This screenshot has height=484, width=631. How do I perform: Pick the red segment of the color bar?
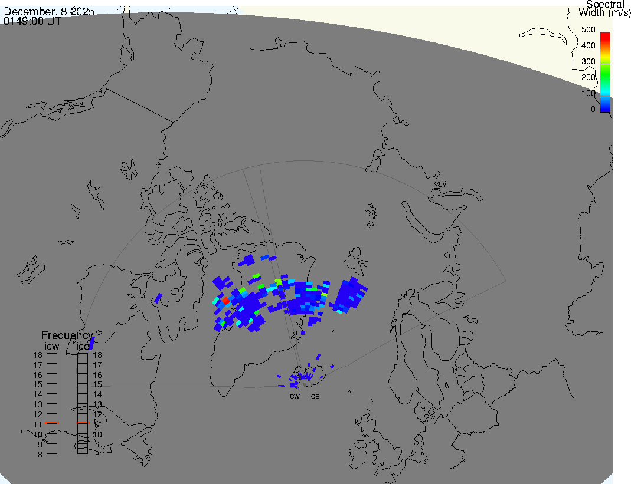click(x=605, y=40)
